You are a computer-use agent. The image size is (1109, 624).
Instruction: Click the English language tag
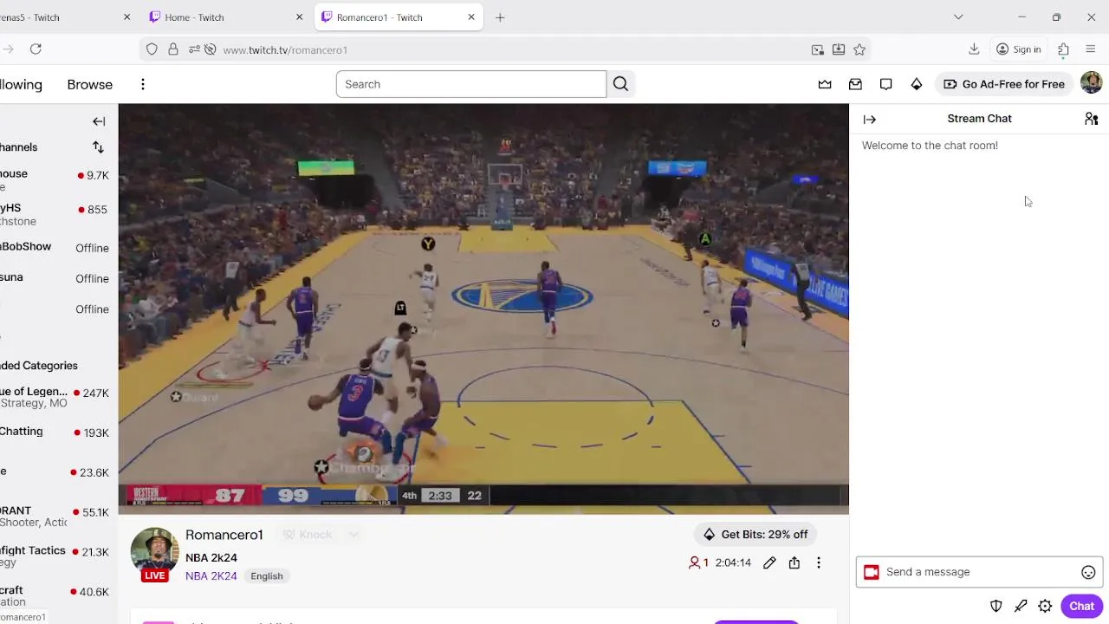click(x=267, y=575)
